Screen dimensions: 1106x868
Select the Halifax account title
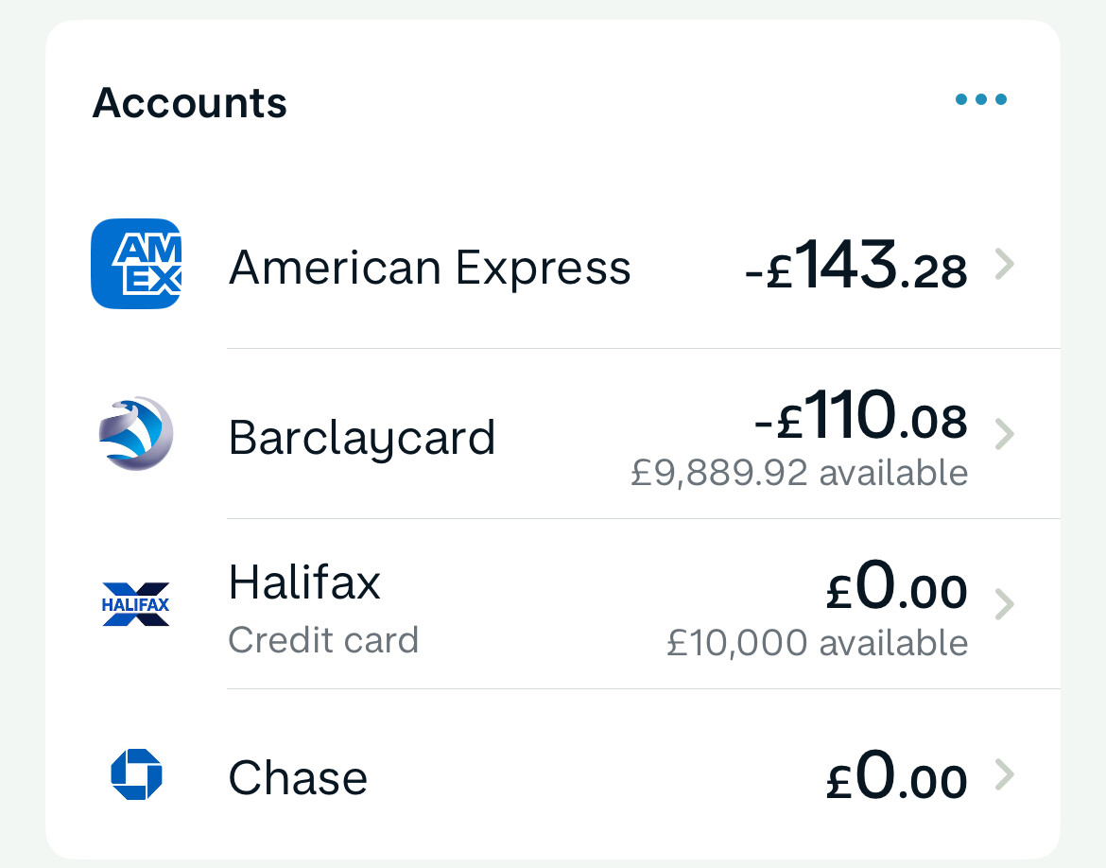[x=304, y=582]
